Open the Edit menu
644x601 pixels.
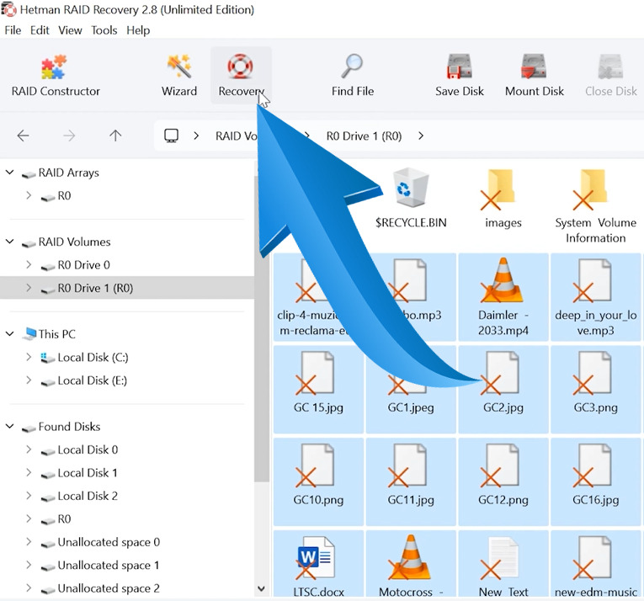[x=40, y=30]
